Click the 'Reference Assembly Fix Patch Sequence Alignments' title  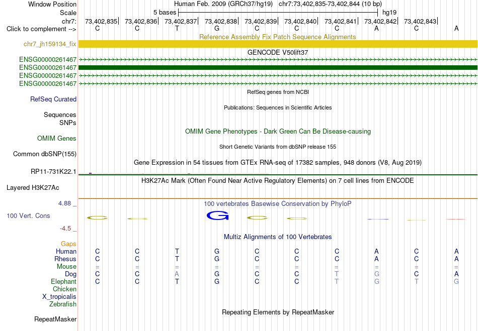pos(277,37)
